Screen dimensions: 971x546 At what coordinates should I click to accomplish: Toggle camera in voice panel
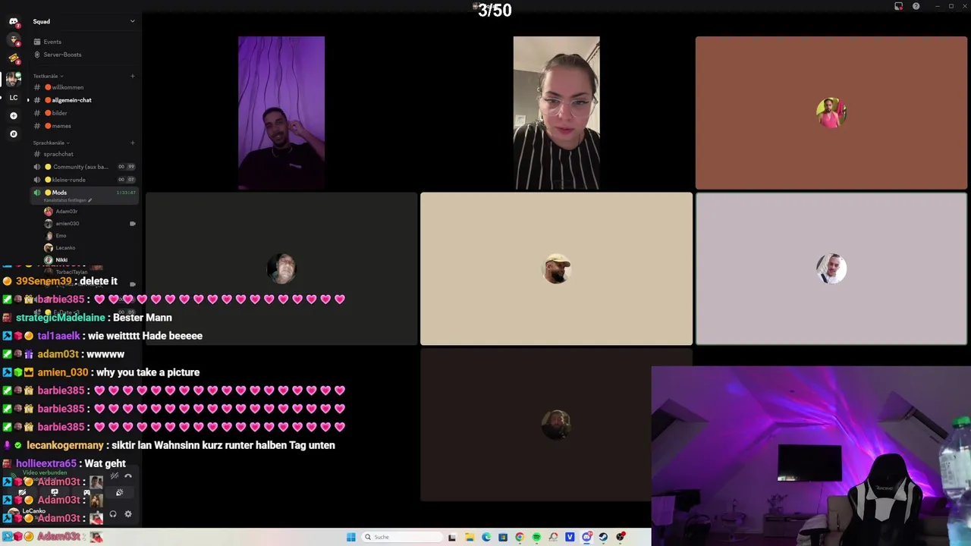click(x=22, y=492)
